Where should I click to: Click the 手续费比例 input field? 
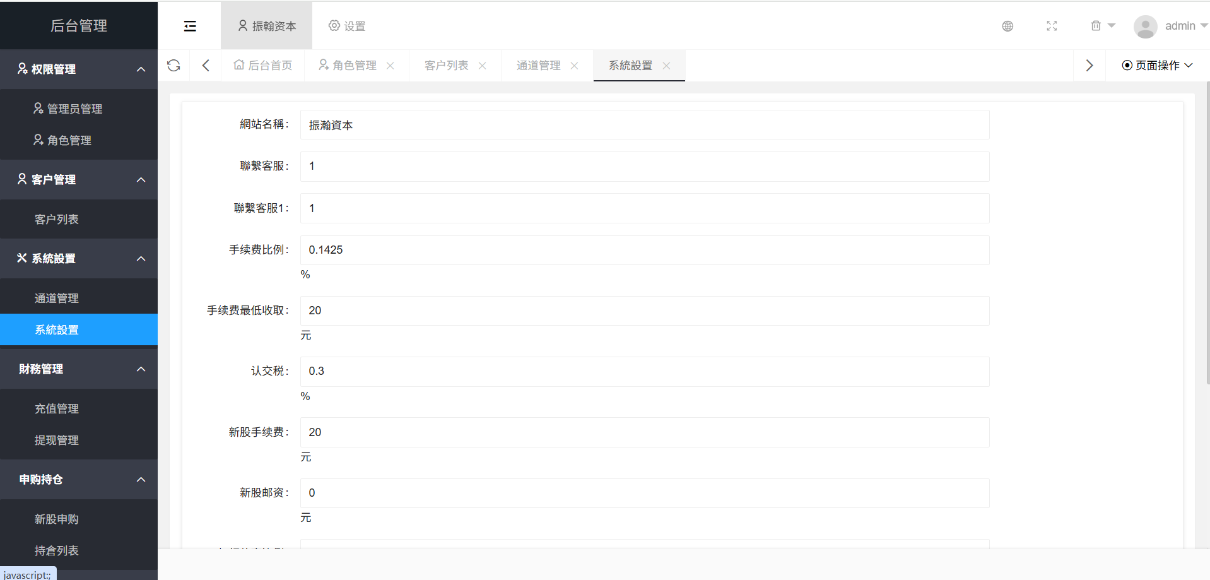645,250
